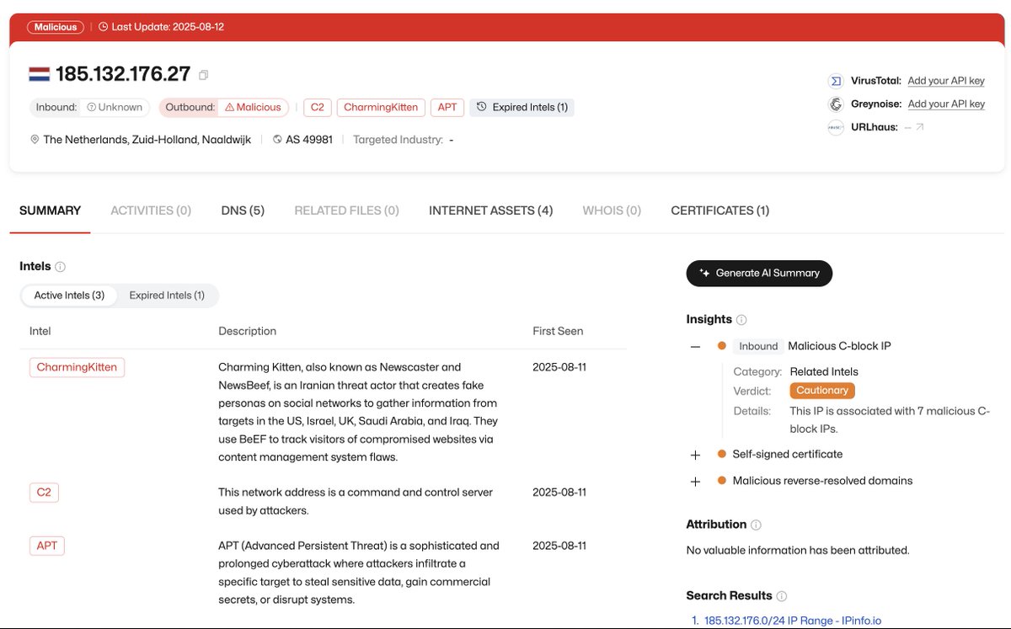Click the CharmingKitten tag in header
Viewport: 1011px width, 629px height.
pos(381,107)
